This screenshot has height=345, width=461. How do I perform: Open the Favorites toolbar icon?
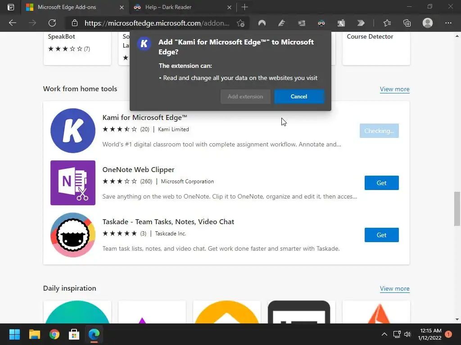pos(387,23)
